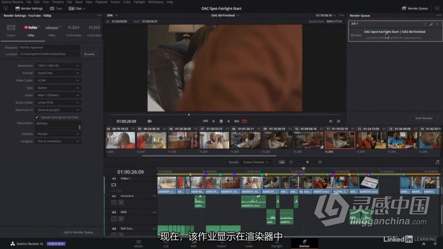443x249 pixels.
Task: Click the Filename input field
Action: point(49,48)
